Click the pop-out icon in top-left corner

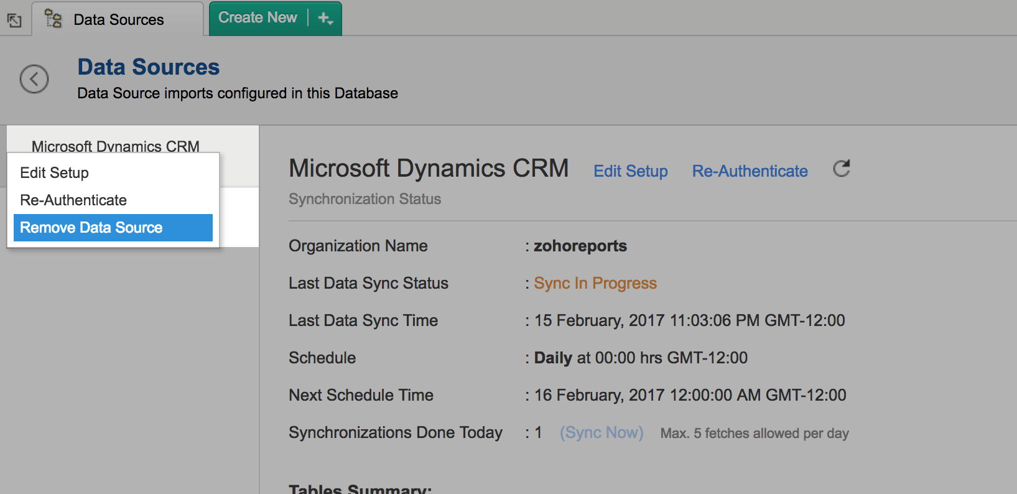14,21
